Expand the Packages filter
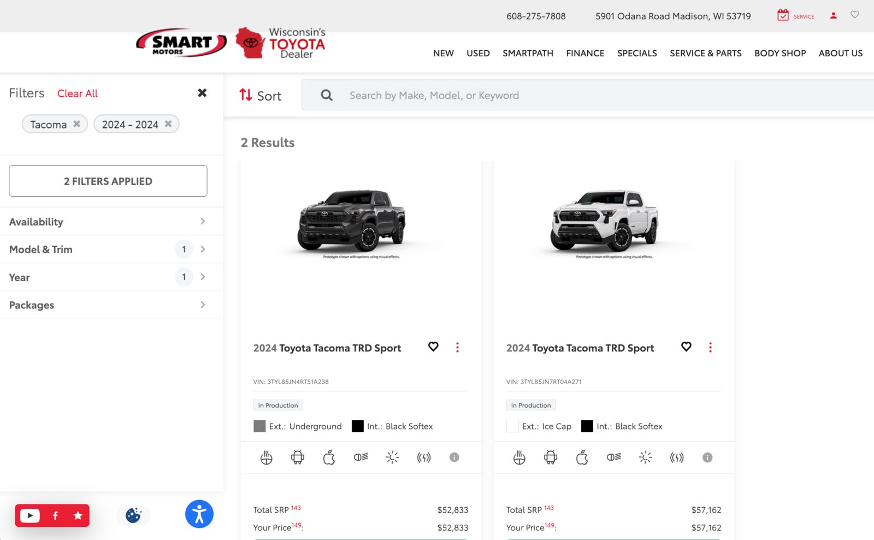Screen dimensions: 874x540 (108, 305)
